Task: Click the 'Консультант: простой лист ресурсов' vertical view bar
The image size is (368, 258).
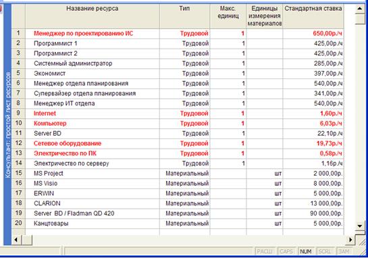Action: coord(7,124)
